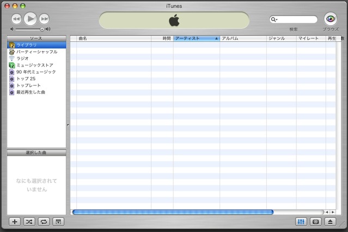
Task: Sort by アーティスト column header
Action: [x=196, y=39]
